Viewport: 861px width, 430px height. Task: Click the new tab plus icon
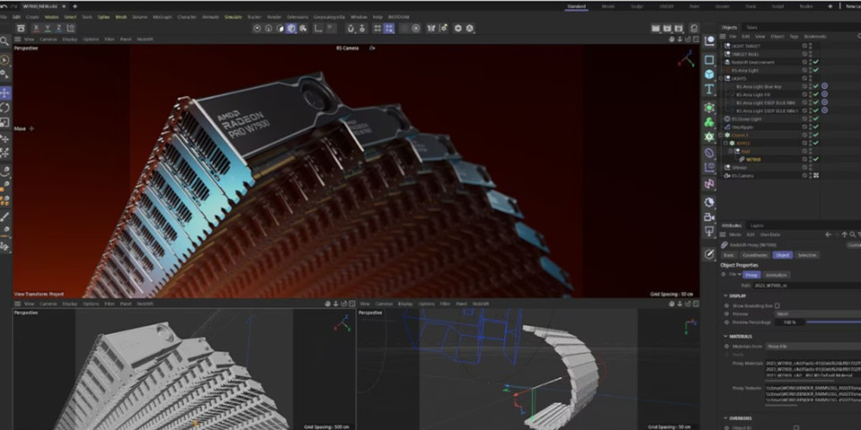point(74,6)
